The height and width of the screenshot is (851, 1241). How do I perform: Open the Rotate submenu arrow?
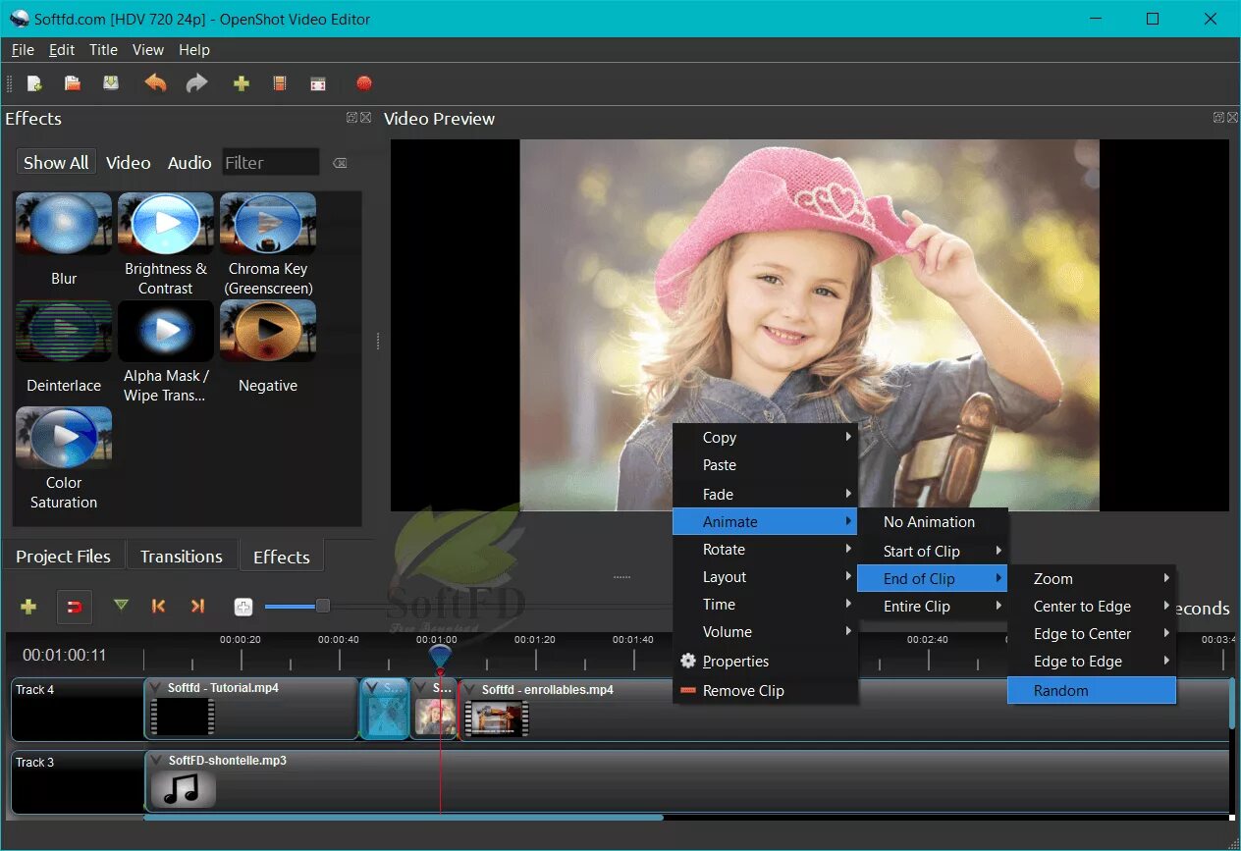[850, 549]
